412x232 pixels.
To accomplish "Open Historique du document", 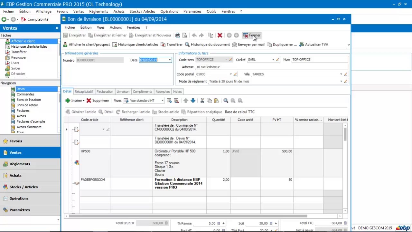I will pyautogui.click(x=207, y=44).
